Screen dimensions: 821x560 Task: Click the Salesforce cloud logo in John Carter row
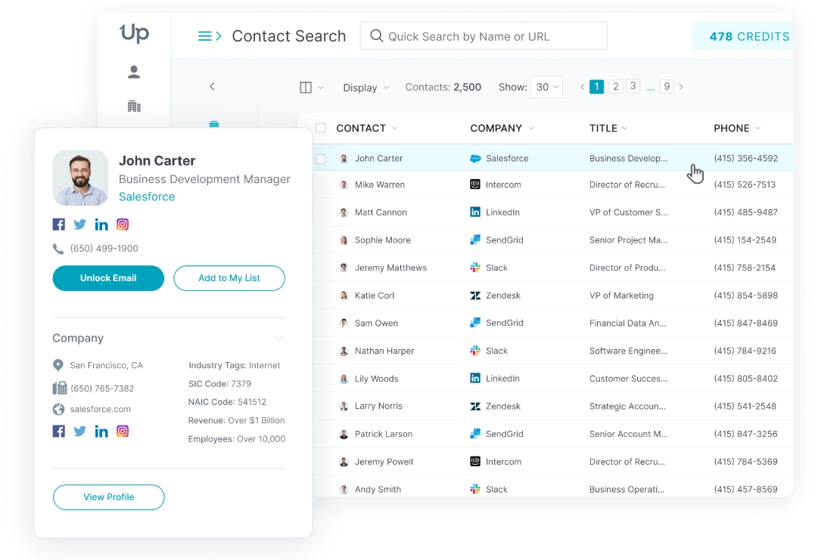(475, 159)
